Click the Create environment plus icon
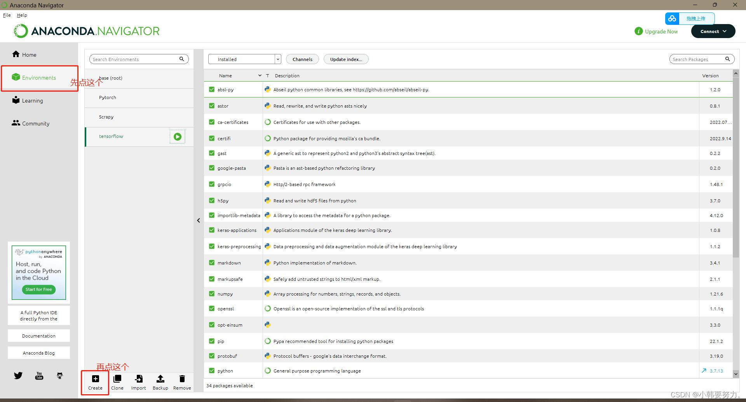This screenshot has height=402, width=746. [95, 379]
